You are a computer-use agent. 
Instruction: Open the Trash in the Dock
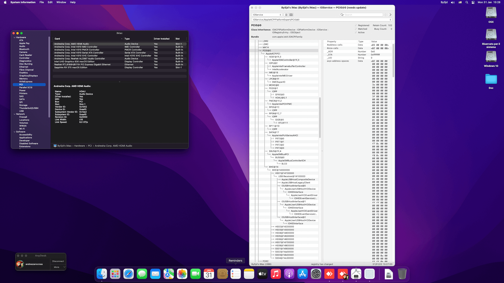click(x=402, y=274)
